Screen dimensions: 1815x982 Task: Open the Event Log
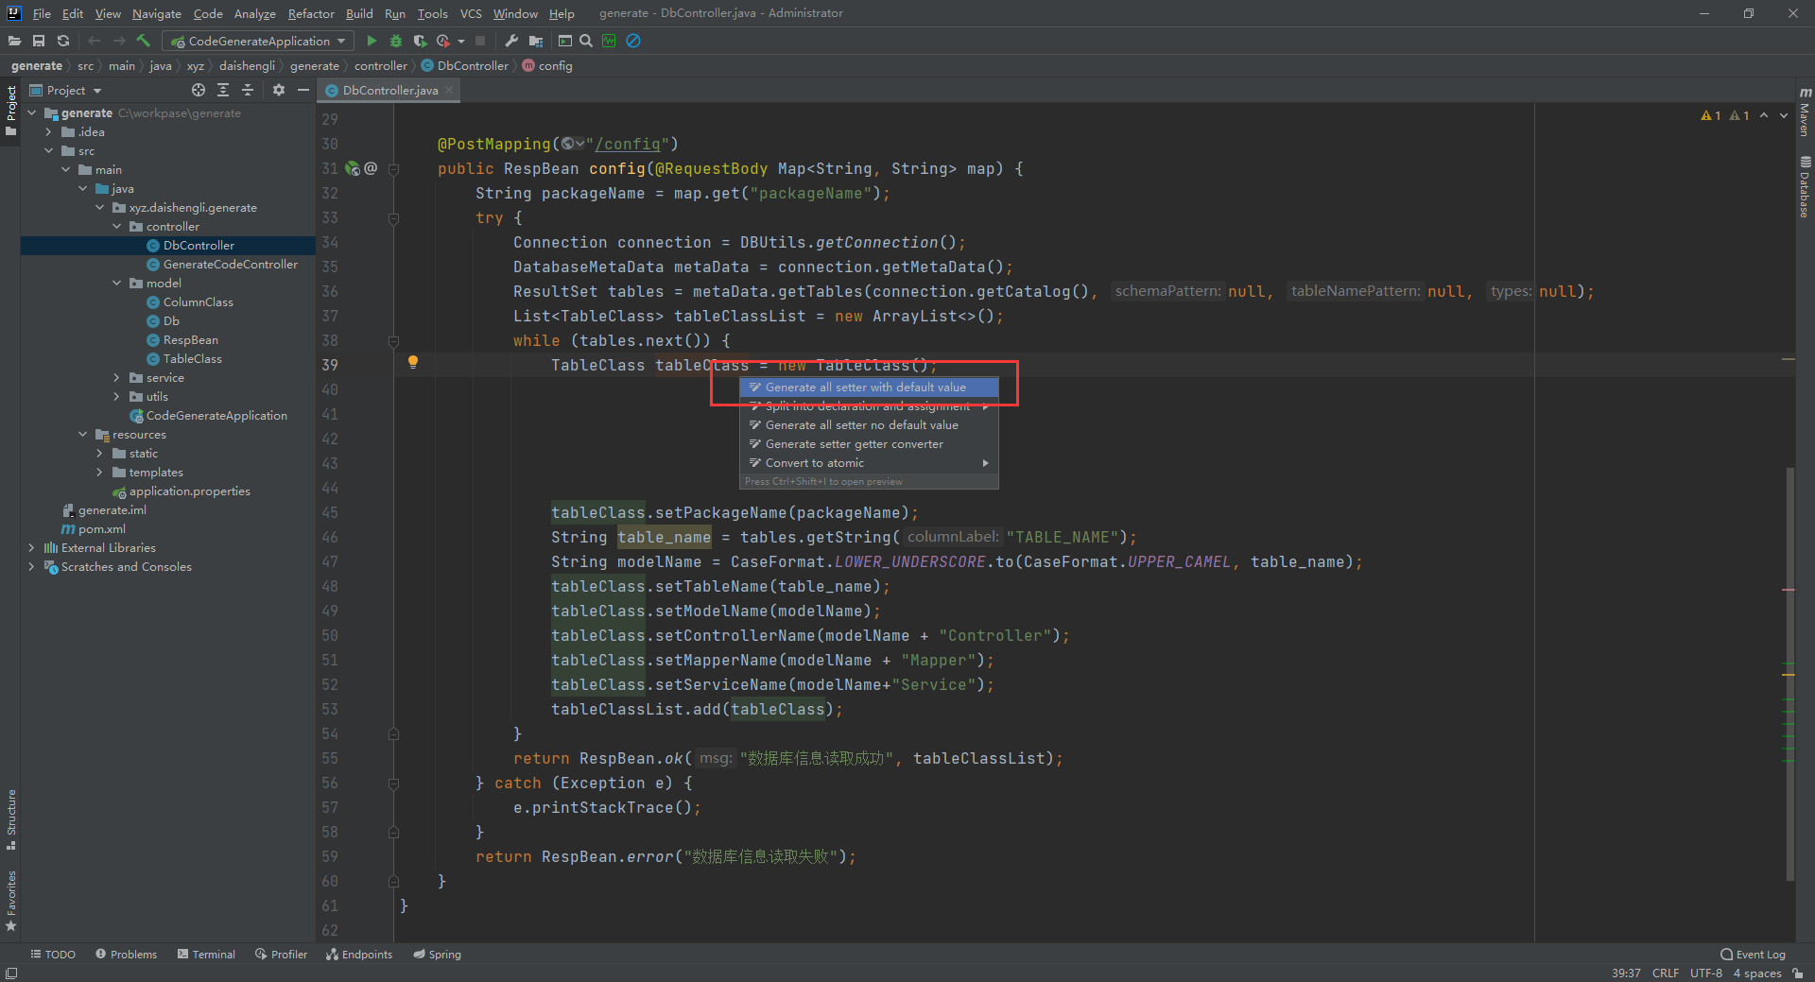tap(1754, 955)
